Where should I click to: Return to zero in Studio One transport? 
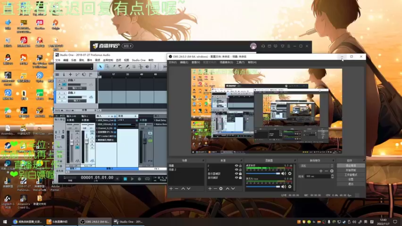pyautogui.click(x=118, y=179)
